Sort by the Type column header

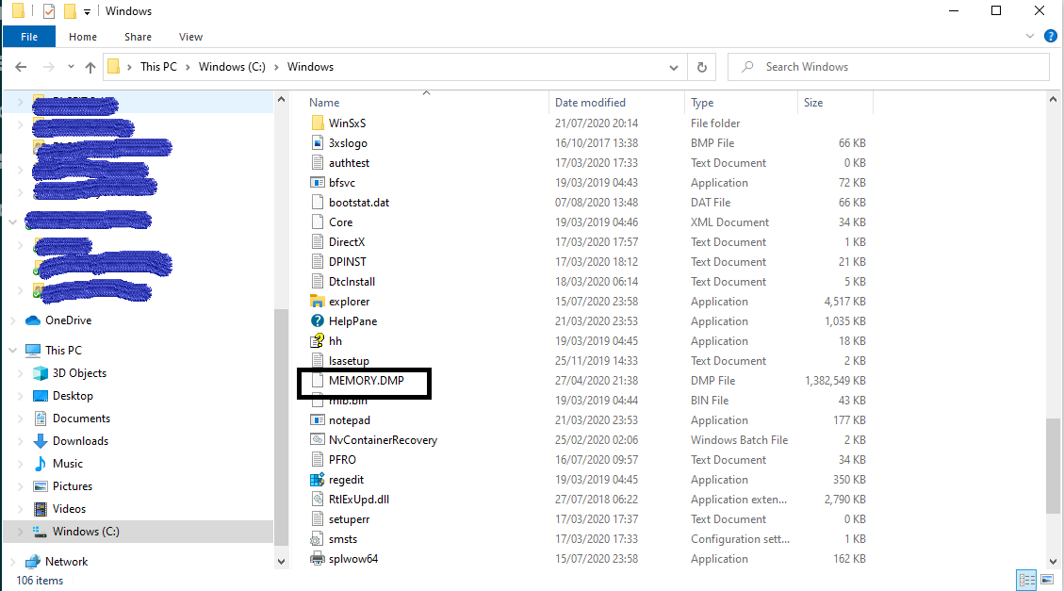702,103
